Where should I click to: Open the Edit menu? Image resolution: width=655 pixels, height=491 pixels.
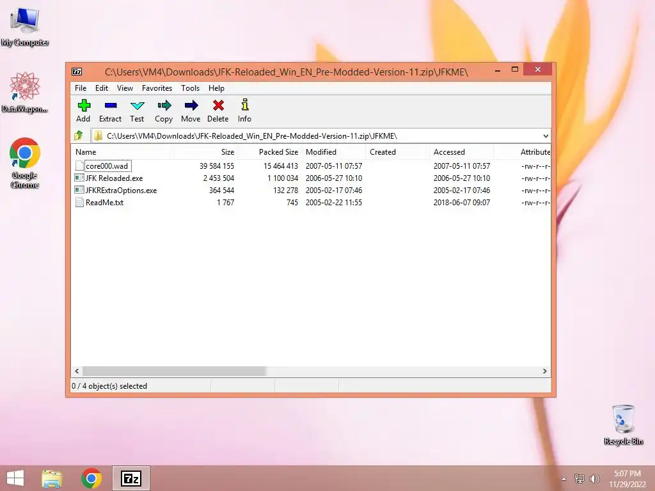point(102,88)
